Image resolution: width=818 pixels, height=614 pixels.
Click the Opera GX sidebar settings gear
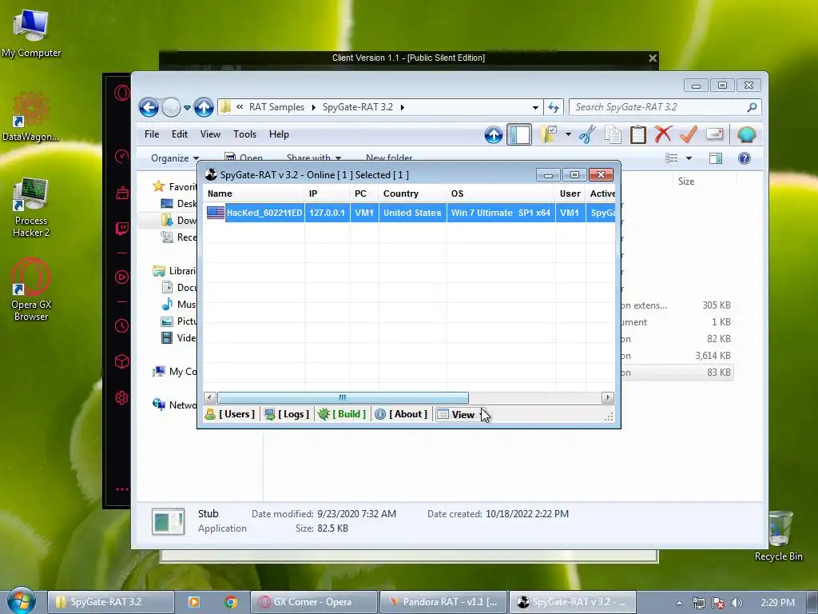[x=121, y=398]
